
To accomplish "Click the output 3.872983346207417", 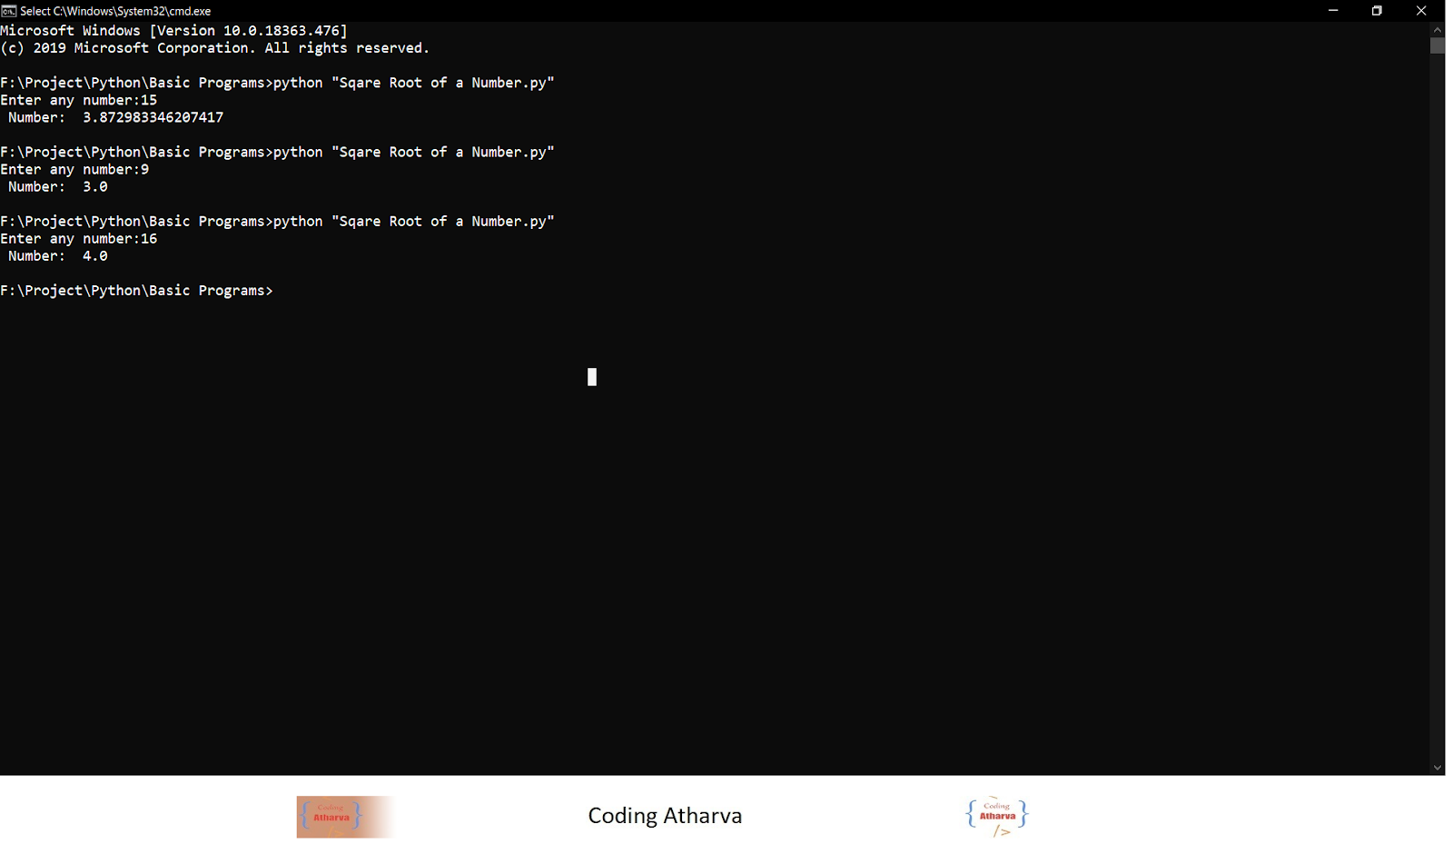I will [x=153, y=117].
